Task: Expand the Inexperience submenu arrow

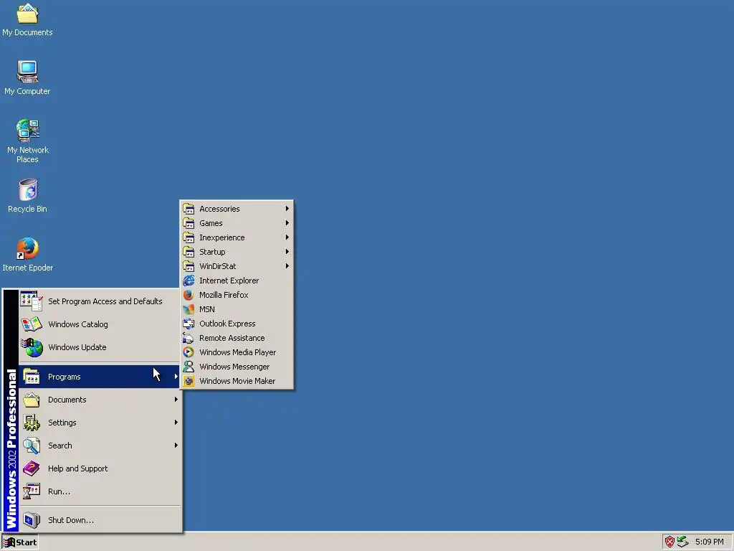Action: tap(287, 237)
